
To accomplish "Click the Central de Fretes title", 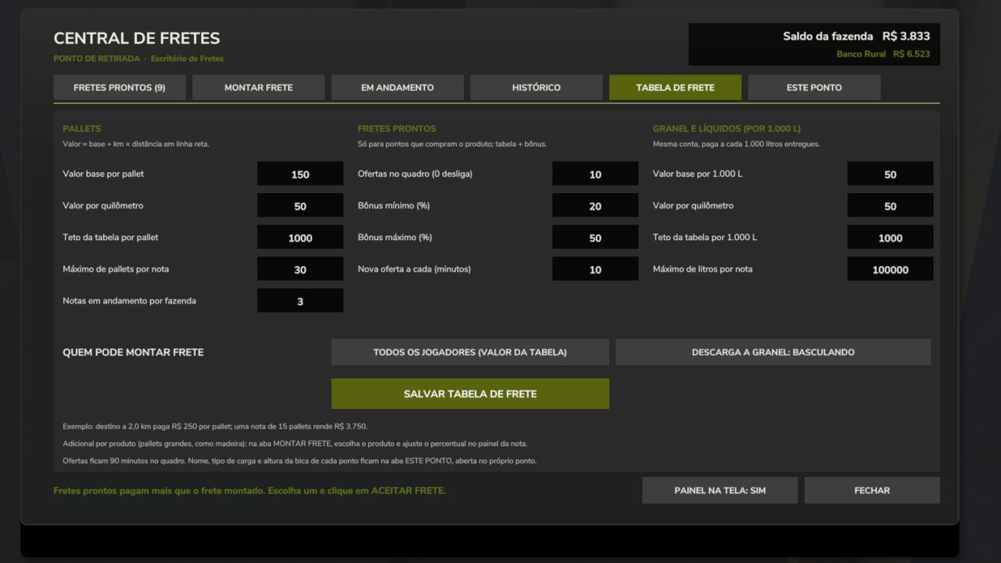I will 137,38.
